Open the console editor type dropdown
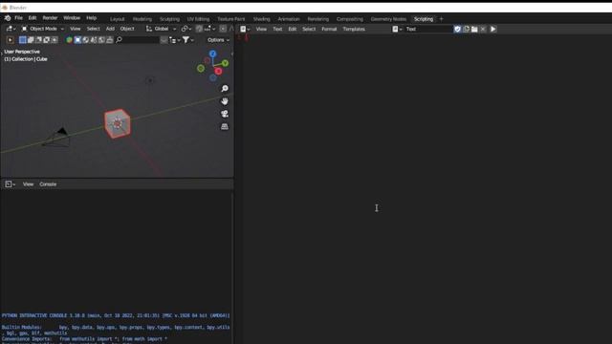612x344 pixels. [11, 184]
